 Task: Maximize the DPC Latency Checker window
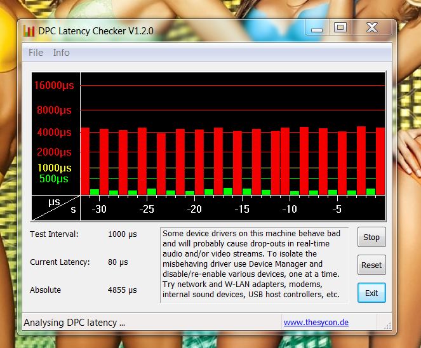tap(340, 28)
